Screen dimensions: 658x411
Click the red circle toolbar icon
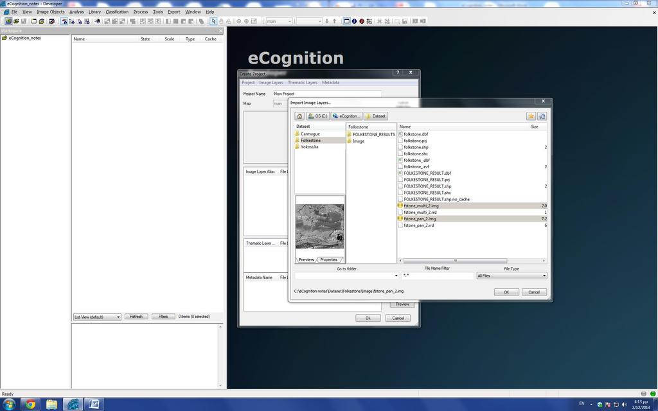pyautogui.click(x=362, y=21)
